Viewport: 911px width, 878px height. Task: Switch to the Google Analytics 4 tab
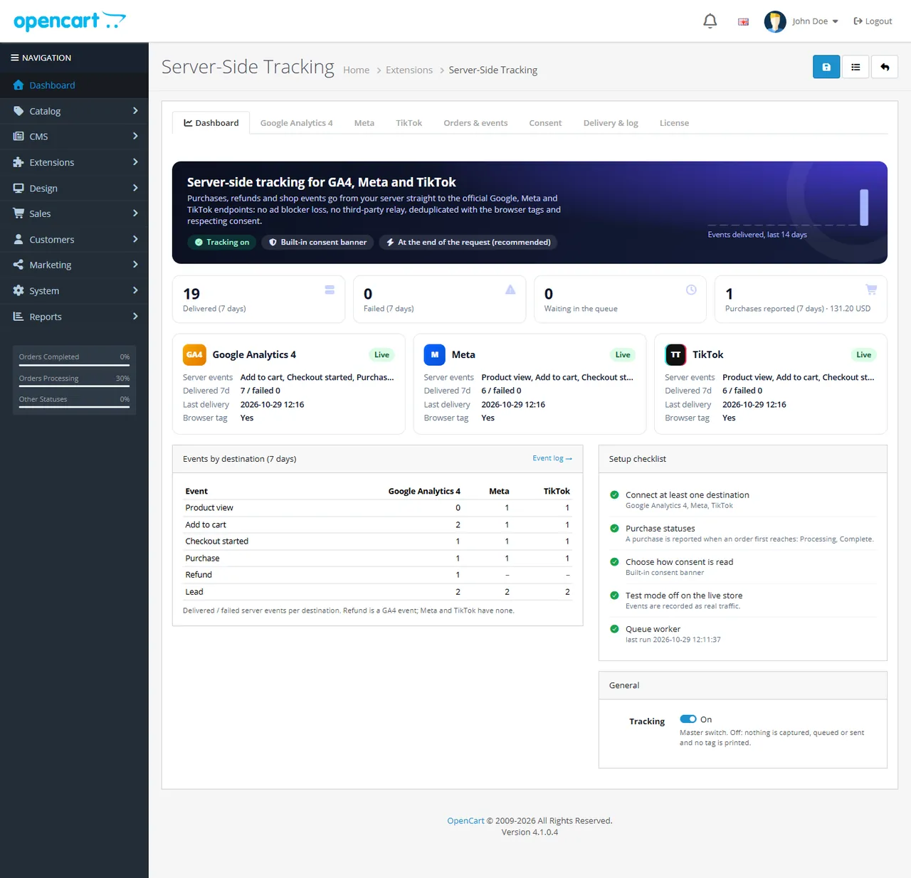click(296, 123)
